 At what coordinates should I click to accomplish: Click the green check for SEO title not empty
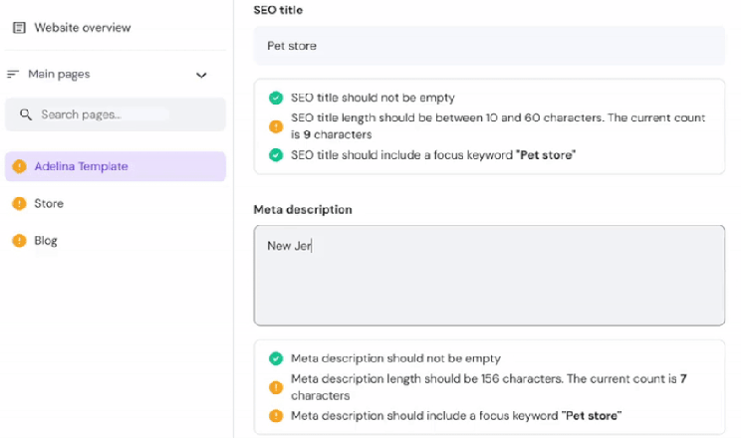tap(276, 98)
